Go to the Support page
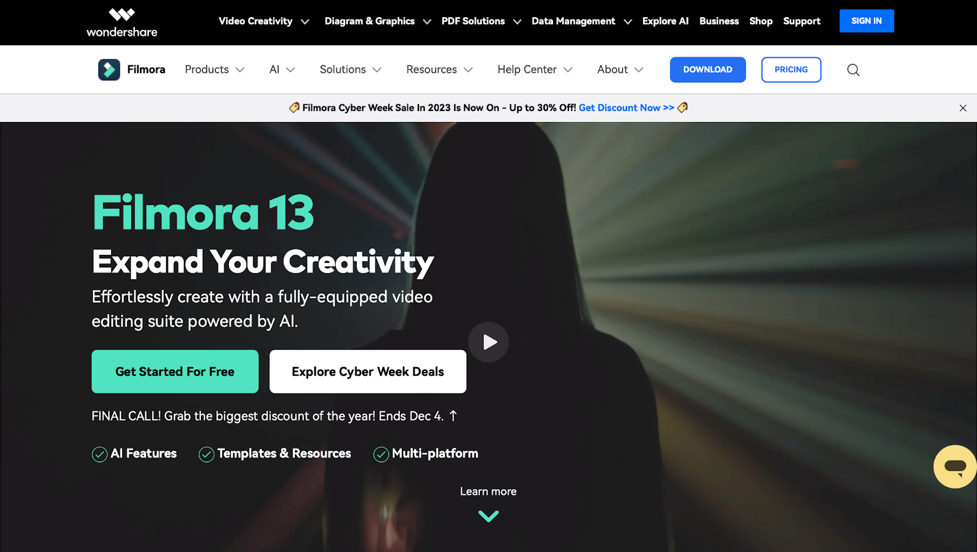This screenshot has width=977, height=552. [x=802, y=21]
